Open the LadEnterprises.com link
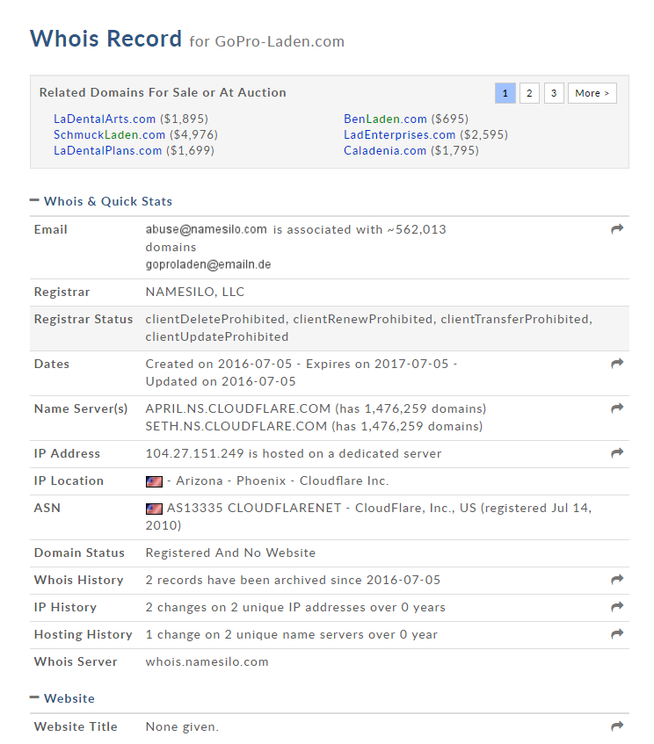654x744 pixels. pyautogui.click(x=399, y=134)
